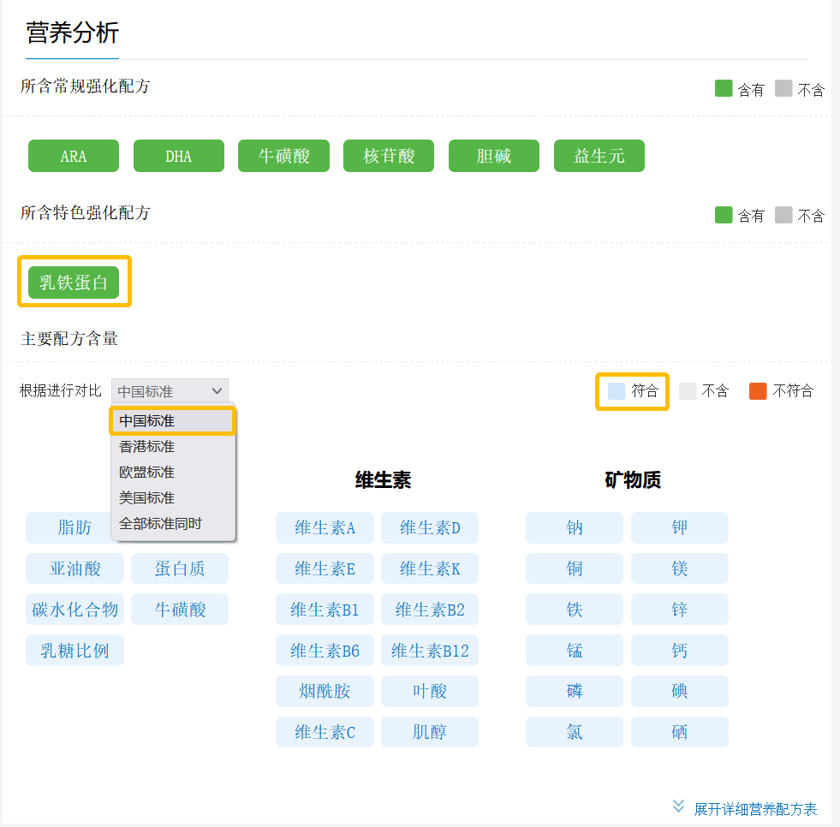
Task: Click the 维生素A nutrient tag
Action: tap(325, 528)
